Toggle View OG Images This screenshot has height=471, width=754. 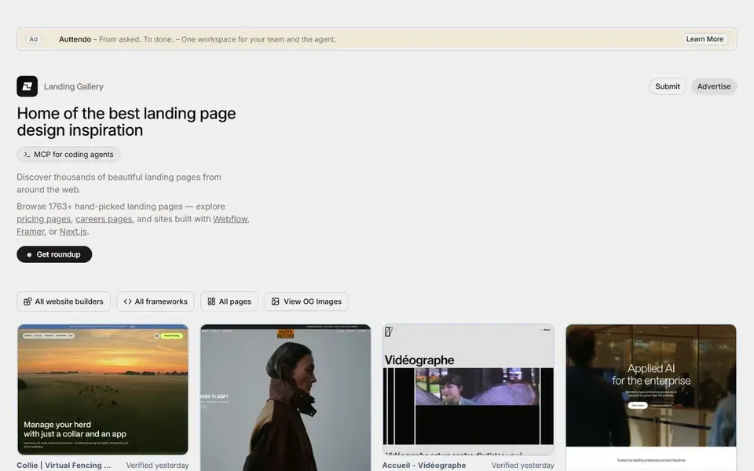(306, 301)
